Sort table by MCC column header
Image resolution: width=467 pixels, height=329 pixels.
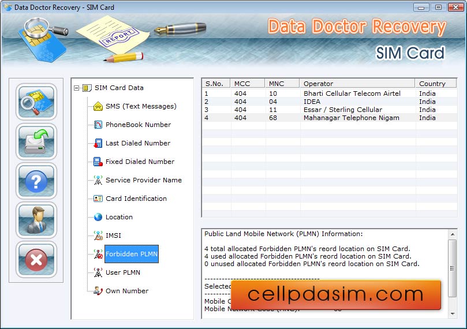[x=248, y=84]
